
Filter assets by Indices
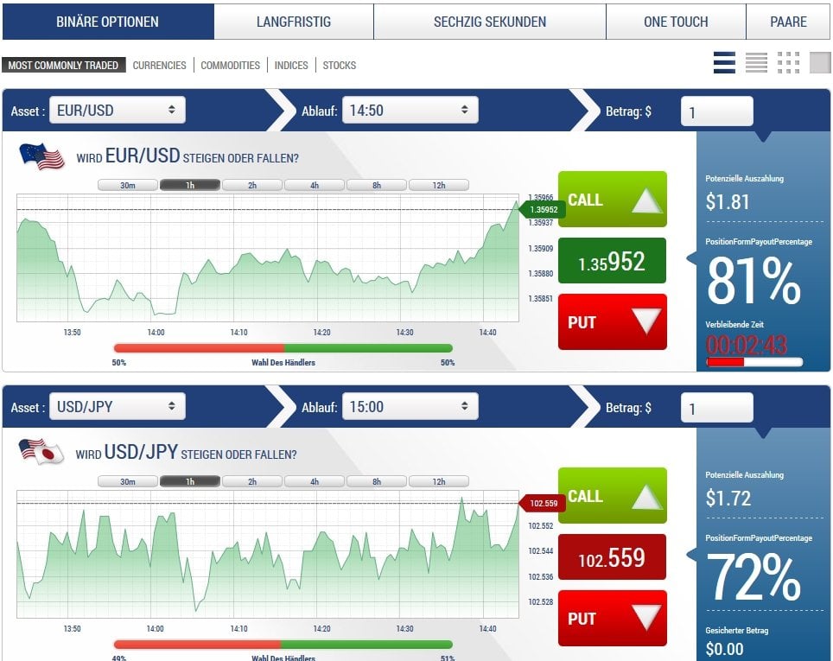(291, 66)
